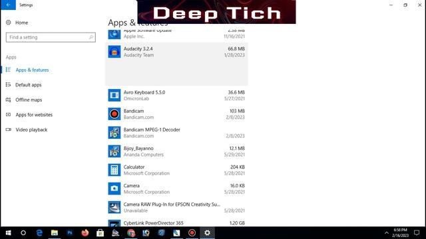Click OmicronLab publisher text
This screenshot has height=239, width=426.
coord(136,99)
